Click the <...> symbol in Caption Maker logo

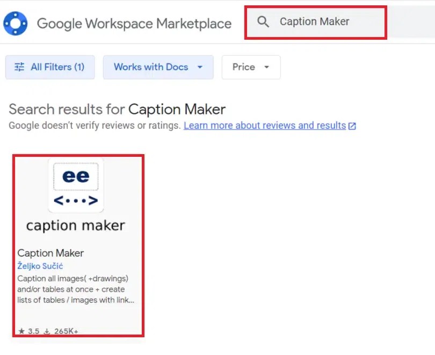[x=75, y=200]
